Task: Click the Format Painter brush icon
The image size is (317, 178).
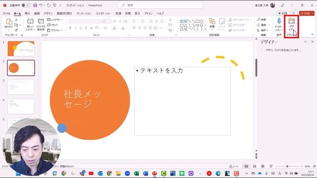Action: 16,30
